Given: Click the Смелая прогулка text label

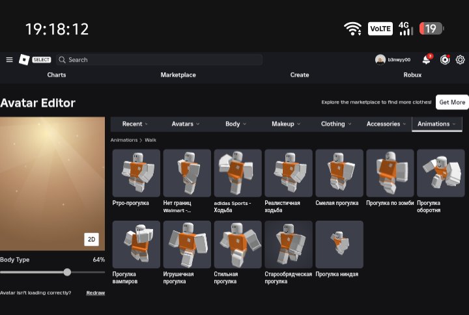Looking at the screenshot, I should coord(337,203).
